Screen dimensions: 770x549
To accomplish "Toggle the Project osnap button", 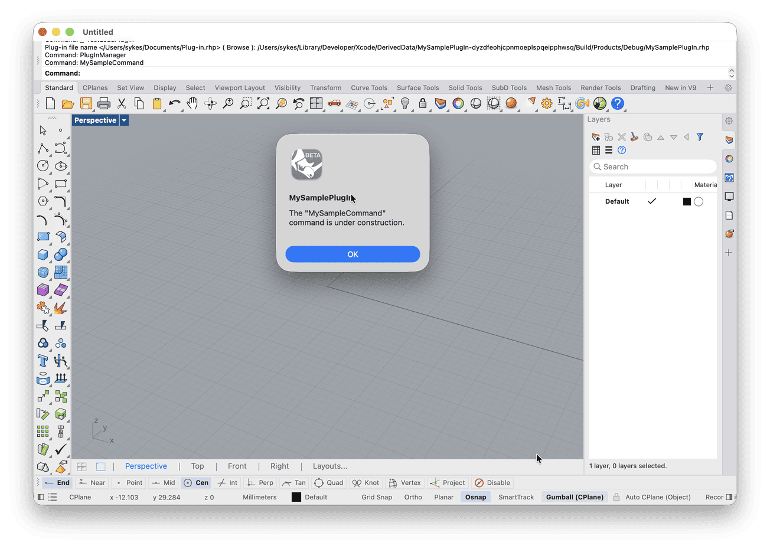I will point(448,483).
